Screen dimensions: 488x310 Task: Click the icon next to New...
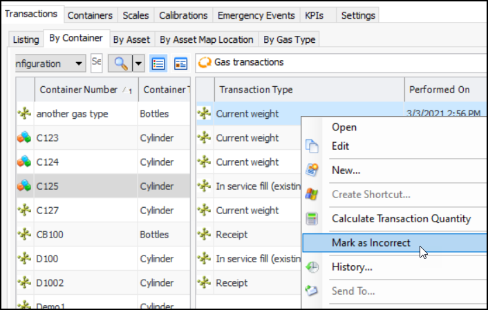(312, 171)
